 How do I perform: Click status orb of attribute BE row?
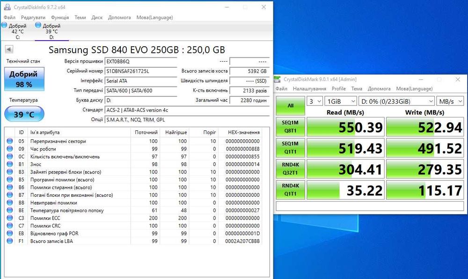pos(9,210)
